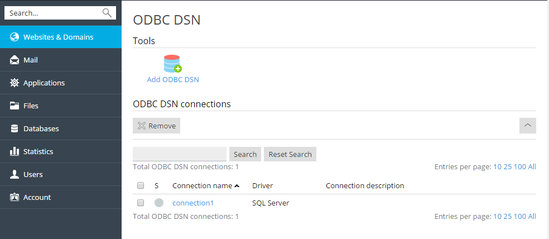This screenshot has width=549, height=239.
Task: Click the Statistics bar chart icon
Action: pyautogui.click(x=15, y=151)
